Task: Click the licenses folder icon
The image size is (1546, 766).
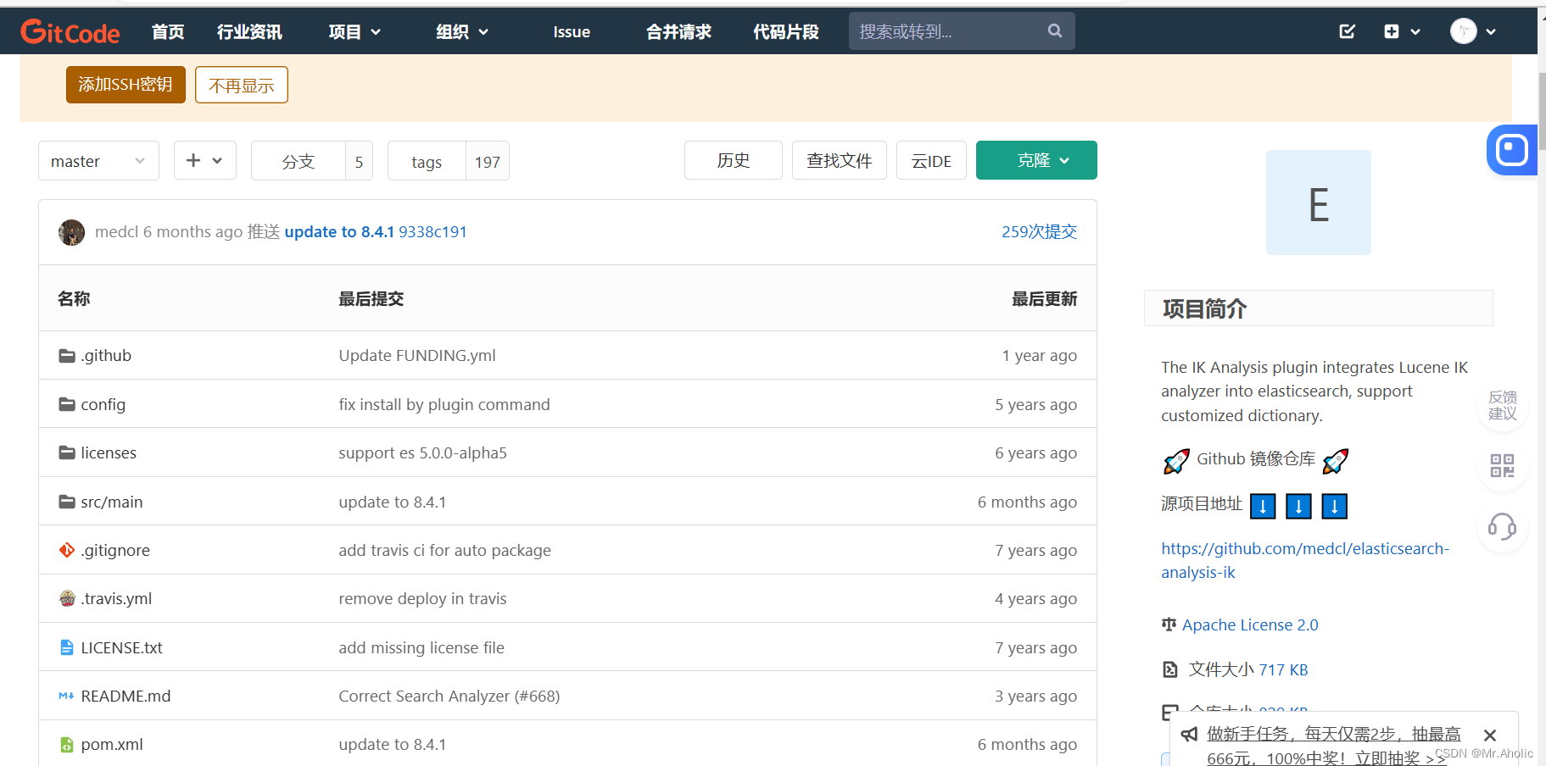Action: tap(67, 452)
